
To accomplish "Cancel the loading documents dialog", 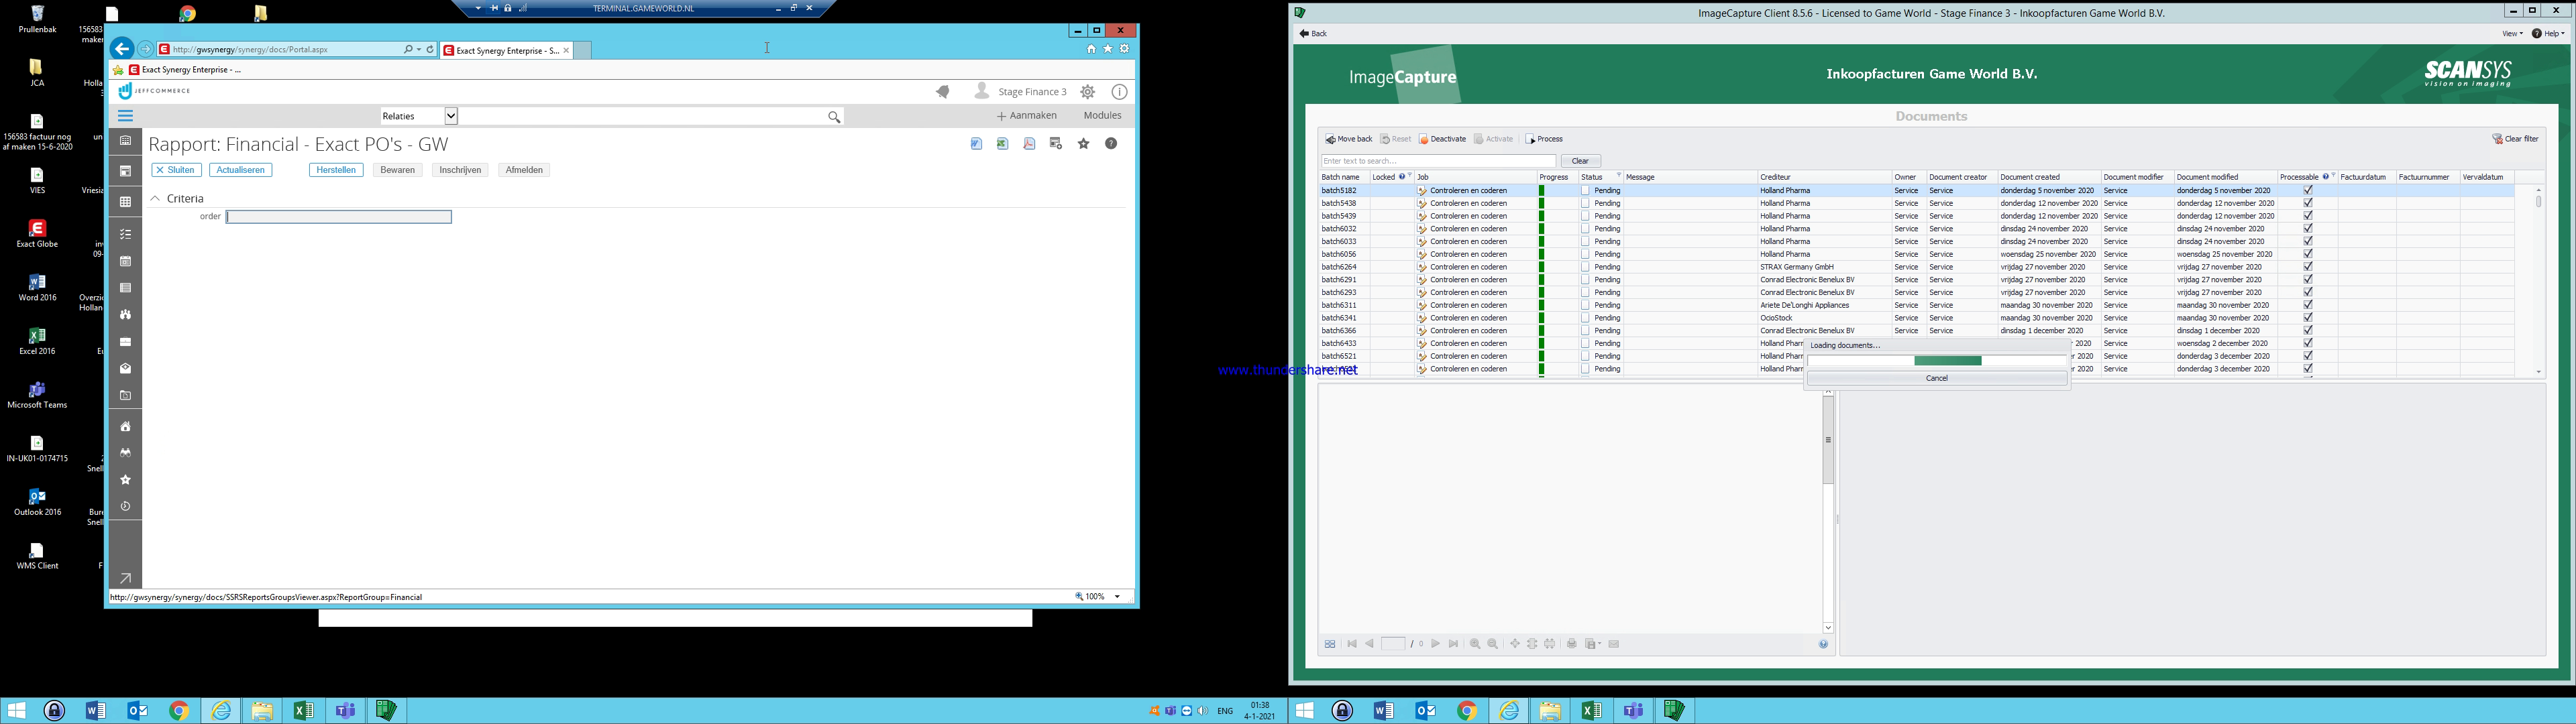I will [1936, 378].
